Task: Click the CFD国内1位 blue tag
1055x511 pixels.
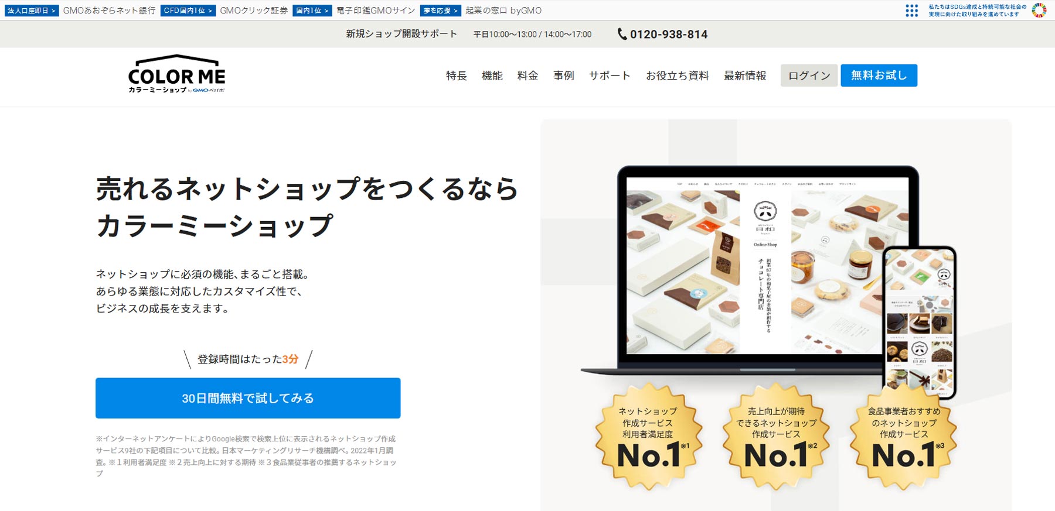Action: click(188, 11)
